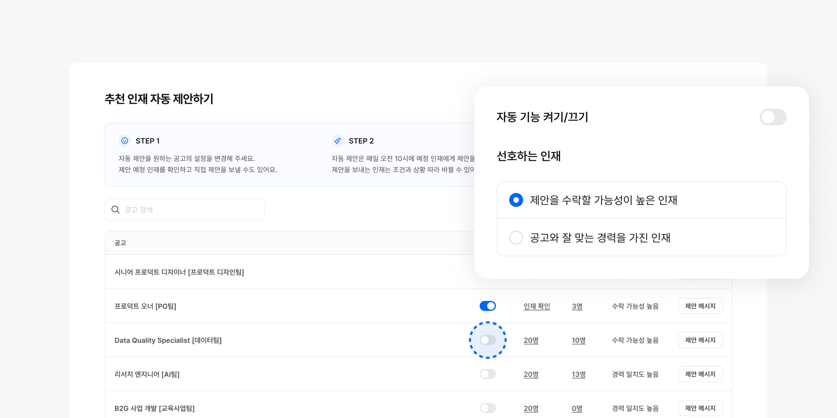Screen dimensions: 837x418
Task: Open 제안 메시지 for Data Quality Specialist
Action: tap(700, 340)
